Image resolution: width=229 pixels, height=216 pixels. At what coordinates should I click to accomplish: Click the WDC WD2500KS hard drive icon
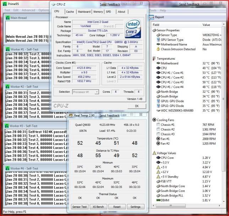coord(158,110)
